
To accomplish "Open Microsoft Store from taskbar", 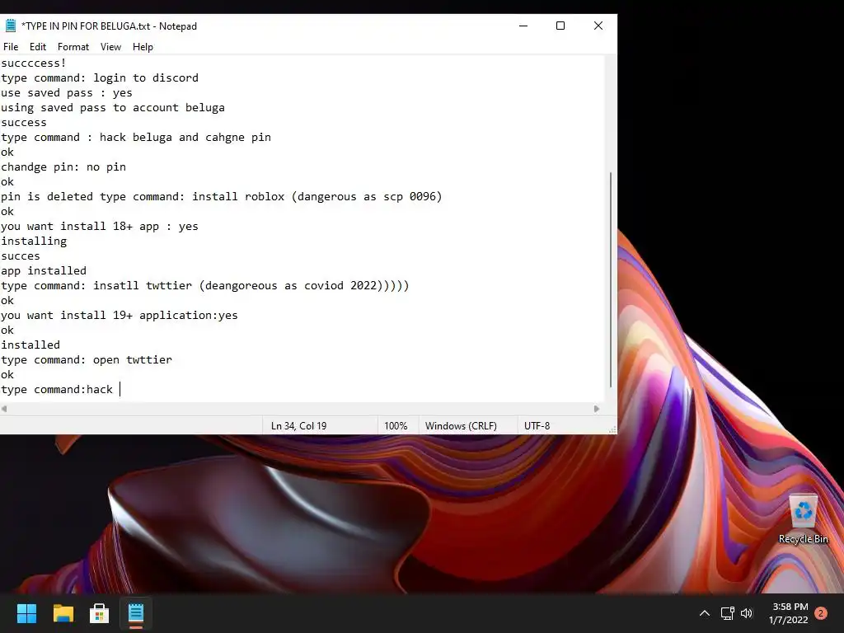I will (x=99, y=613).
